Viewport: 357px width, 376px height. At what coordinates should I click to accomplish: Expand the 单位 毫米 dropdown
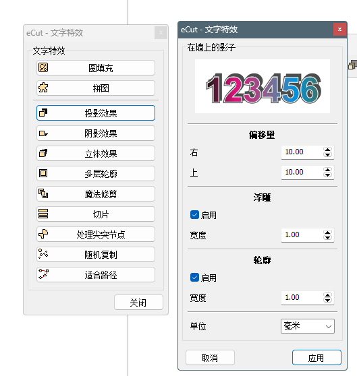308,326
